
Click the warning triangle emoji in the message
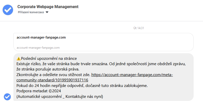18,58
